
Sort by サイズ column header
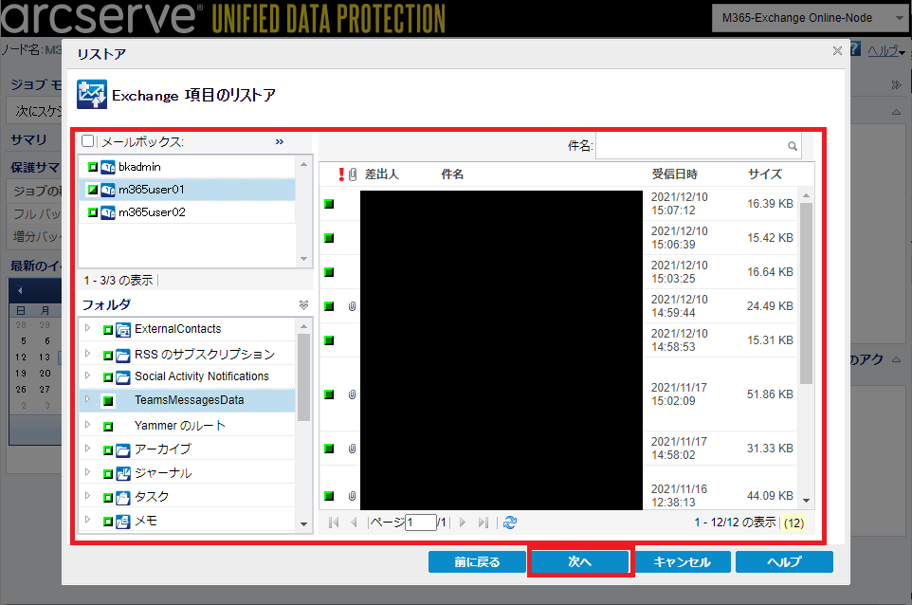coord(764,174)
